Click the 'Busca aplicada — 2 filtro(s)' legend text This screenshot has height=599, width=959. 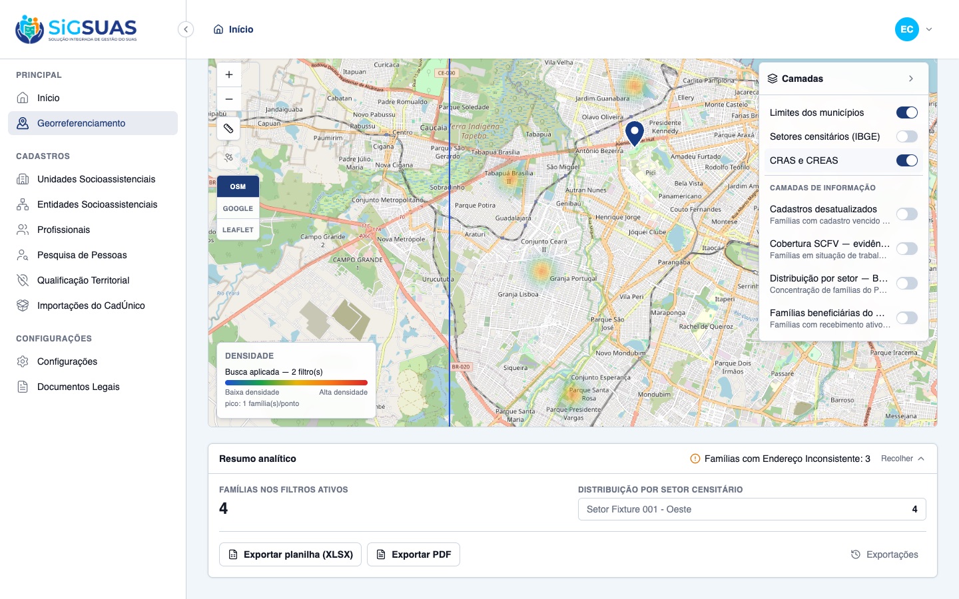[274, 372]
